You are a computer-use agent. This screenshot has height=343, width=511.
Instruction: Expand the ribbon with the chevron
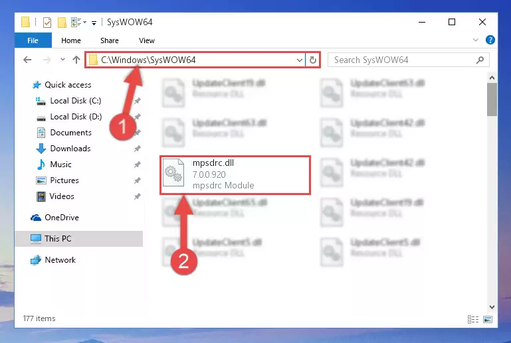tap(476, 40)
